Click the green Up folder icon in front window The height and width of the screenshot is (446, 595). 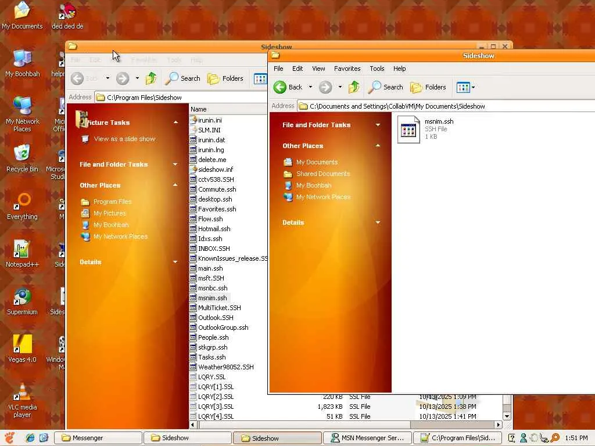pos(354,87)
